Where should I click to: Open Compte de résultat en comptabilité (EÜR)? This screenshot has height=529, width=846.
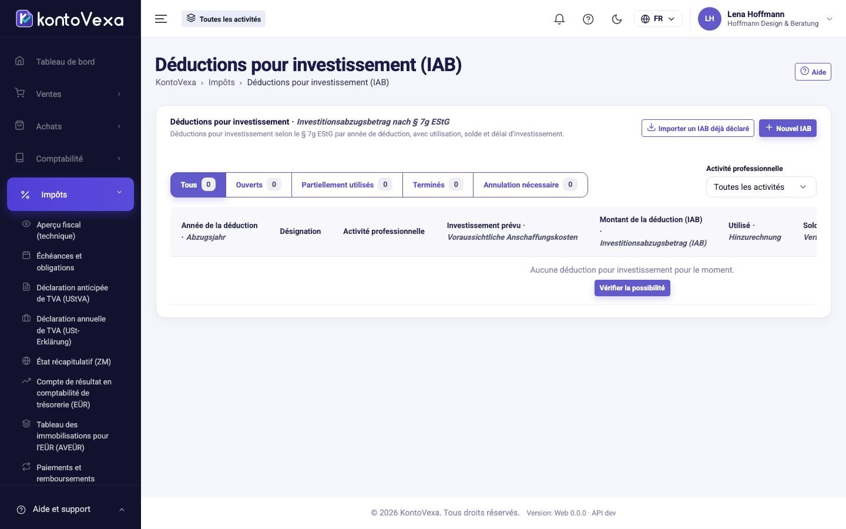70,393
